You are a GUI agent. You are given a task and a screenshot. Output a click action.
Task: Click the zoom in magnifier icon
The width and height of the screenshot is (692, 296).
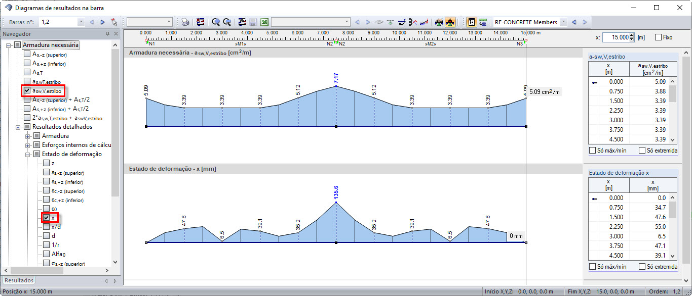(216, 22)
